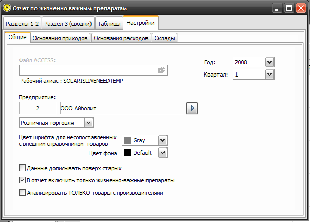
Task: Uncheck 'В отчет включить только жизненно-важные препараты'
Action: tap(22, 180)
